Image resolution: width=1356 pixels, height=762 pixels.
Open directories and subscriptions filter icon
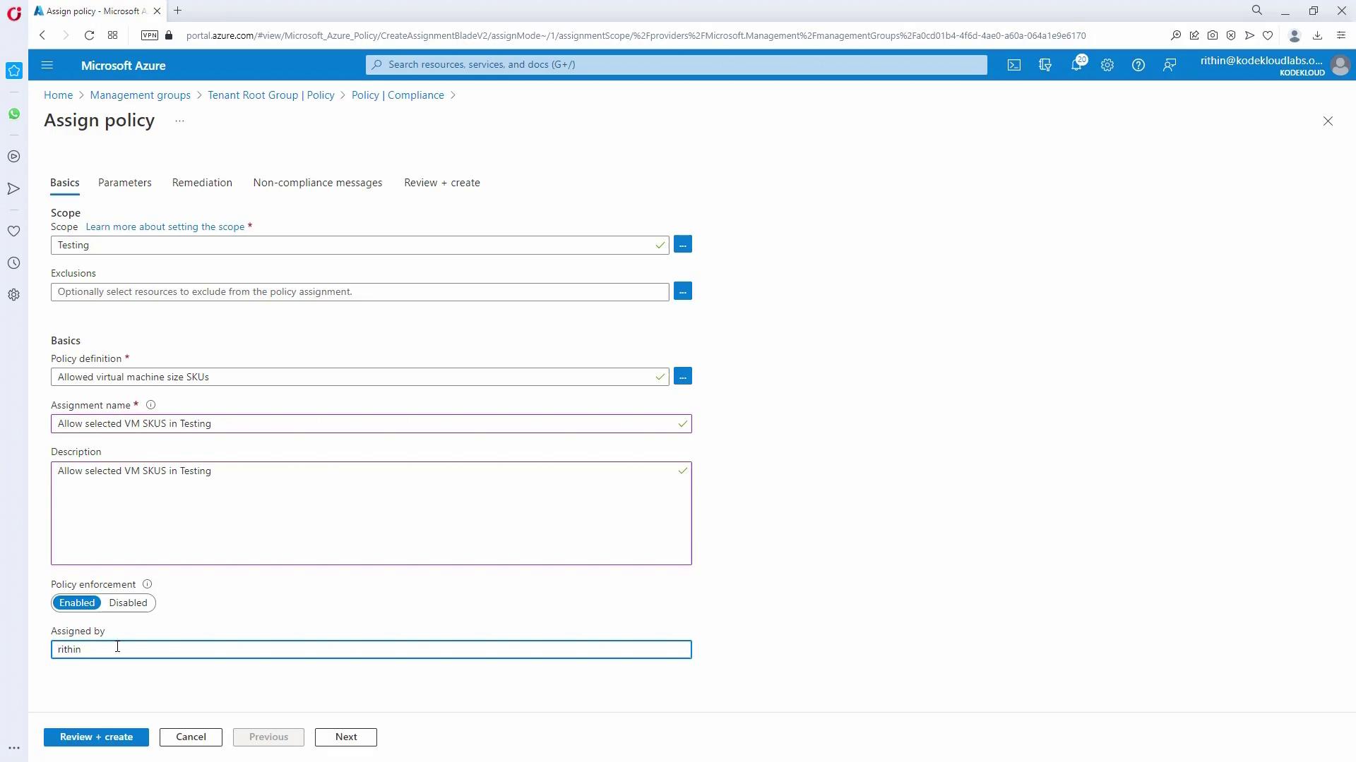(x=1045, y=65)
